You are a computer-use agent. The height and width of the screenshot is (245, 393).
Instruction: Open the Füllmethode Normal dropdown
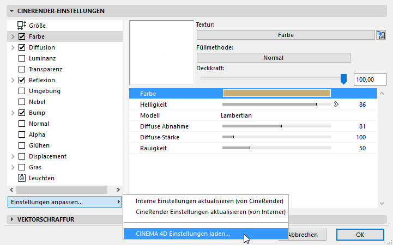[274, 58]
